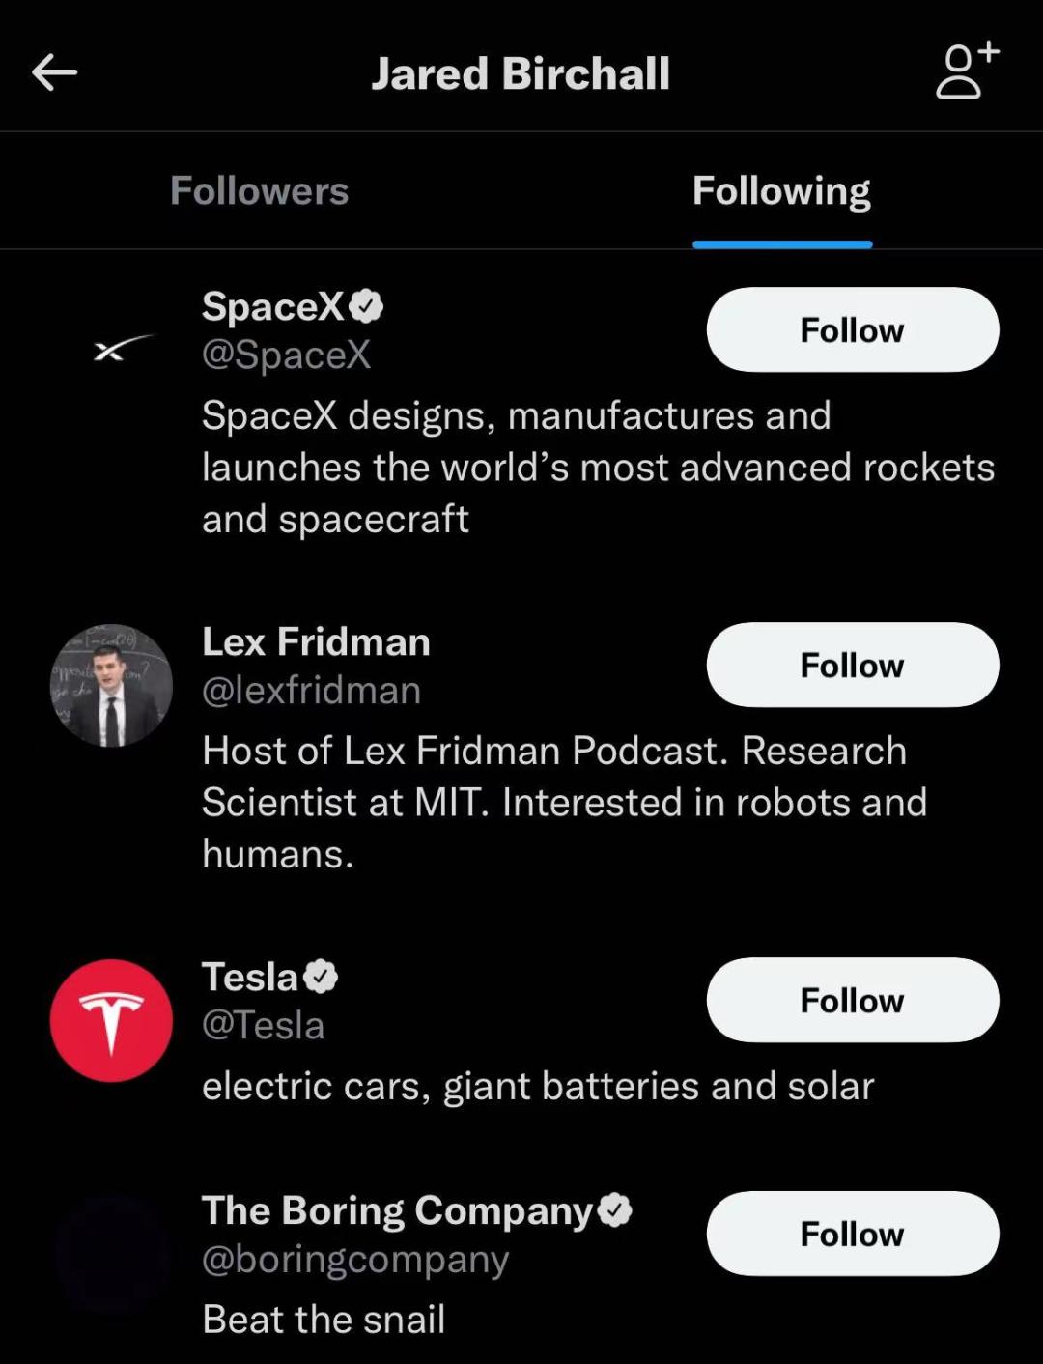
Task: Switch to the Followers tab
Action: [259, 191]
